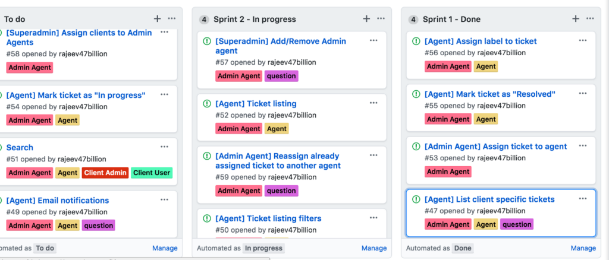Manage automation for Sprint 1 - Done
The image size is (609, 260).
pos(583,248)
